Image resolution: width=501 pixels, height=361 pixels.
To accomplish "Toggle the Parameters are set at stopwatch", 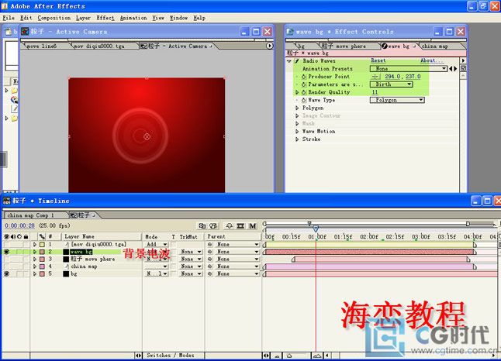I will pos(303,84).
